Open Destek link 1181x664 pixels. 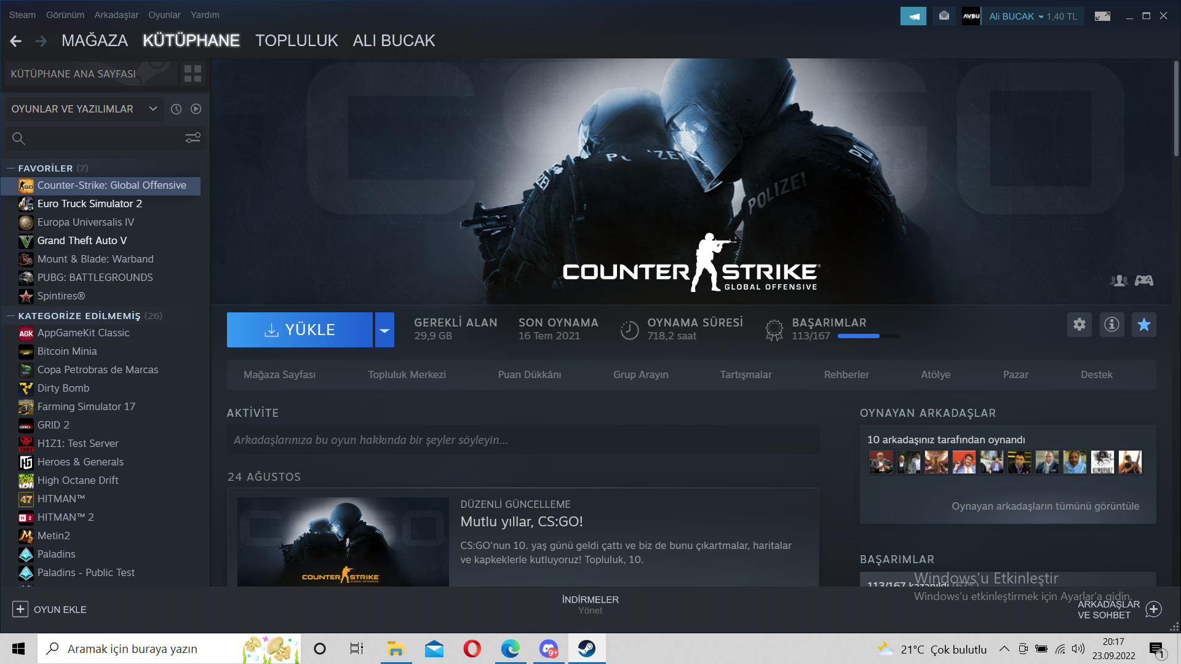(1097, 374)
